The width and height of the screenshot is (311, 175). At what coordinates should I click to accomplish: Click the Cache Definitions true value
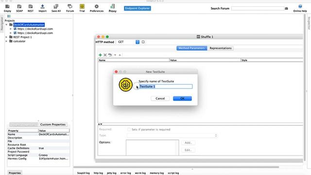pyautogui.click(x=41, y=148)
